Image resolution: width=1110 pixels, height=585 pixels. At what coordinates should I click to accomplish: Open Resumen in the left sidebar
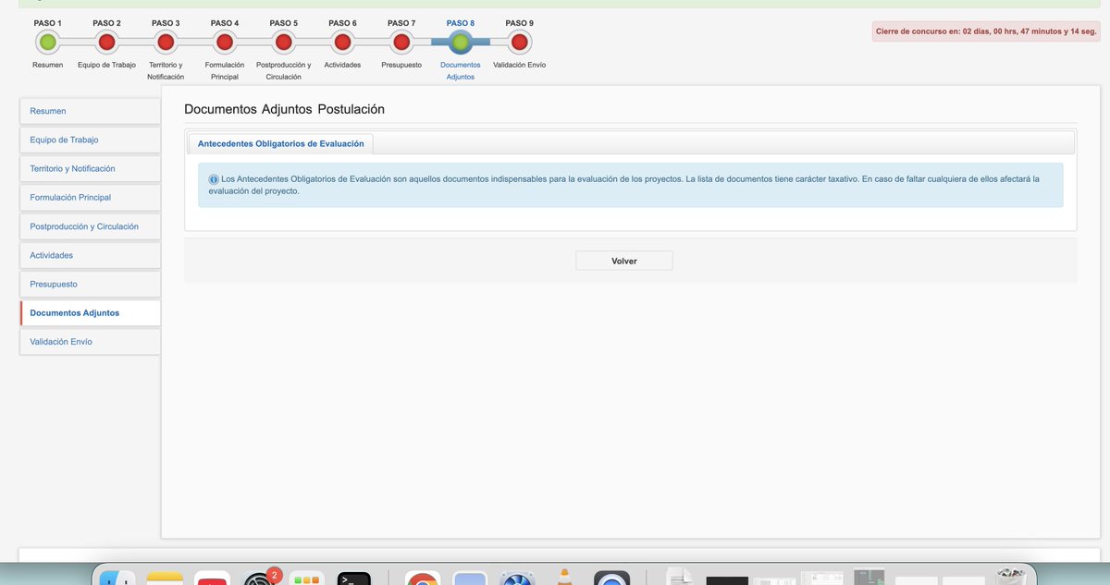[x=90, y=111]
